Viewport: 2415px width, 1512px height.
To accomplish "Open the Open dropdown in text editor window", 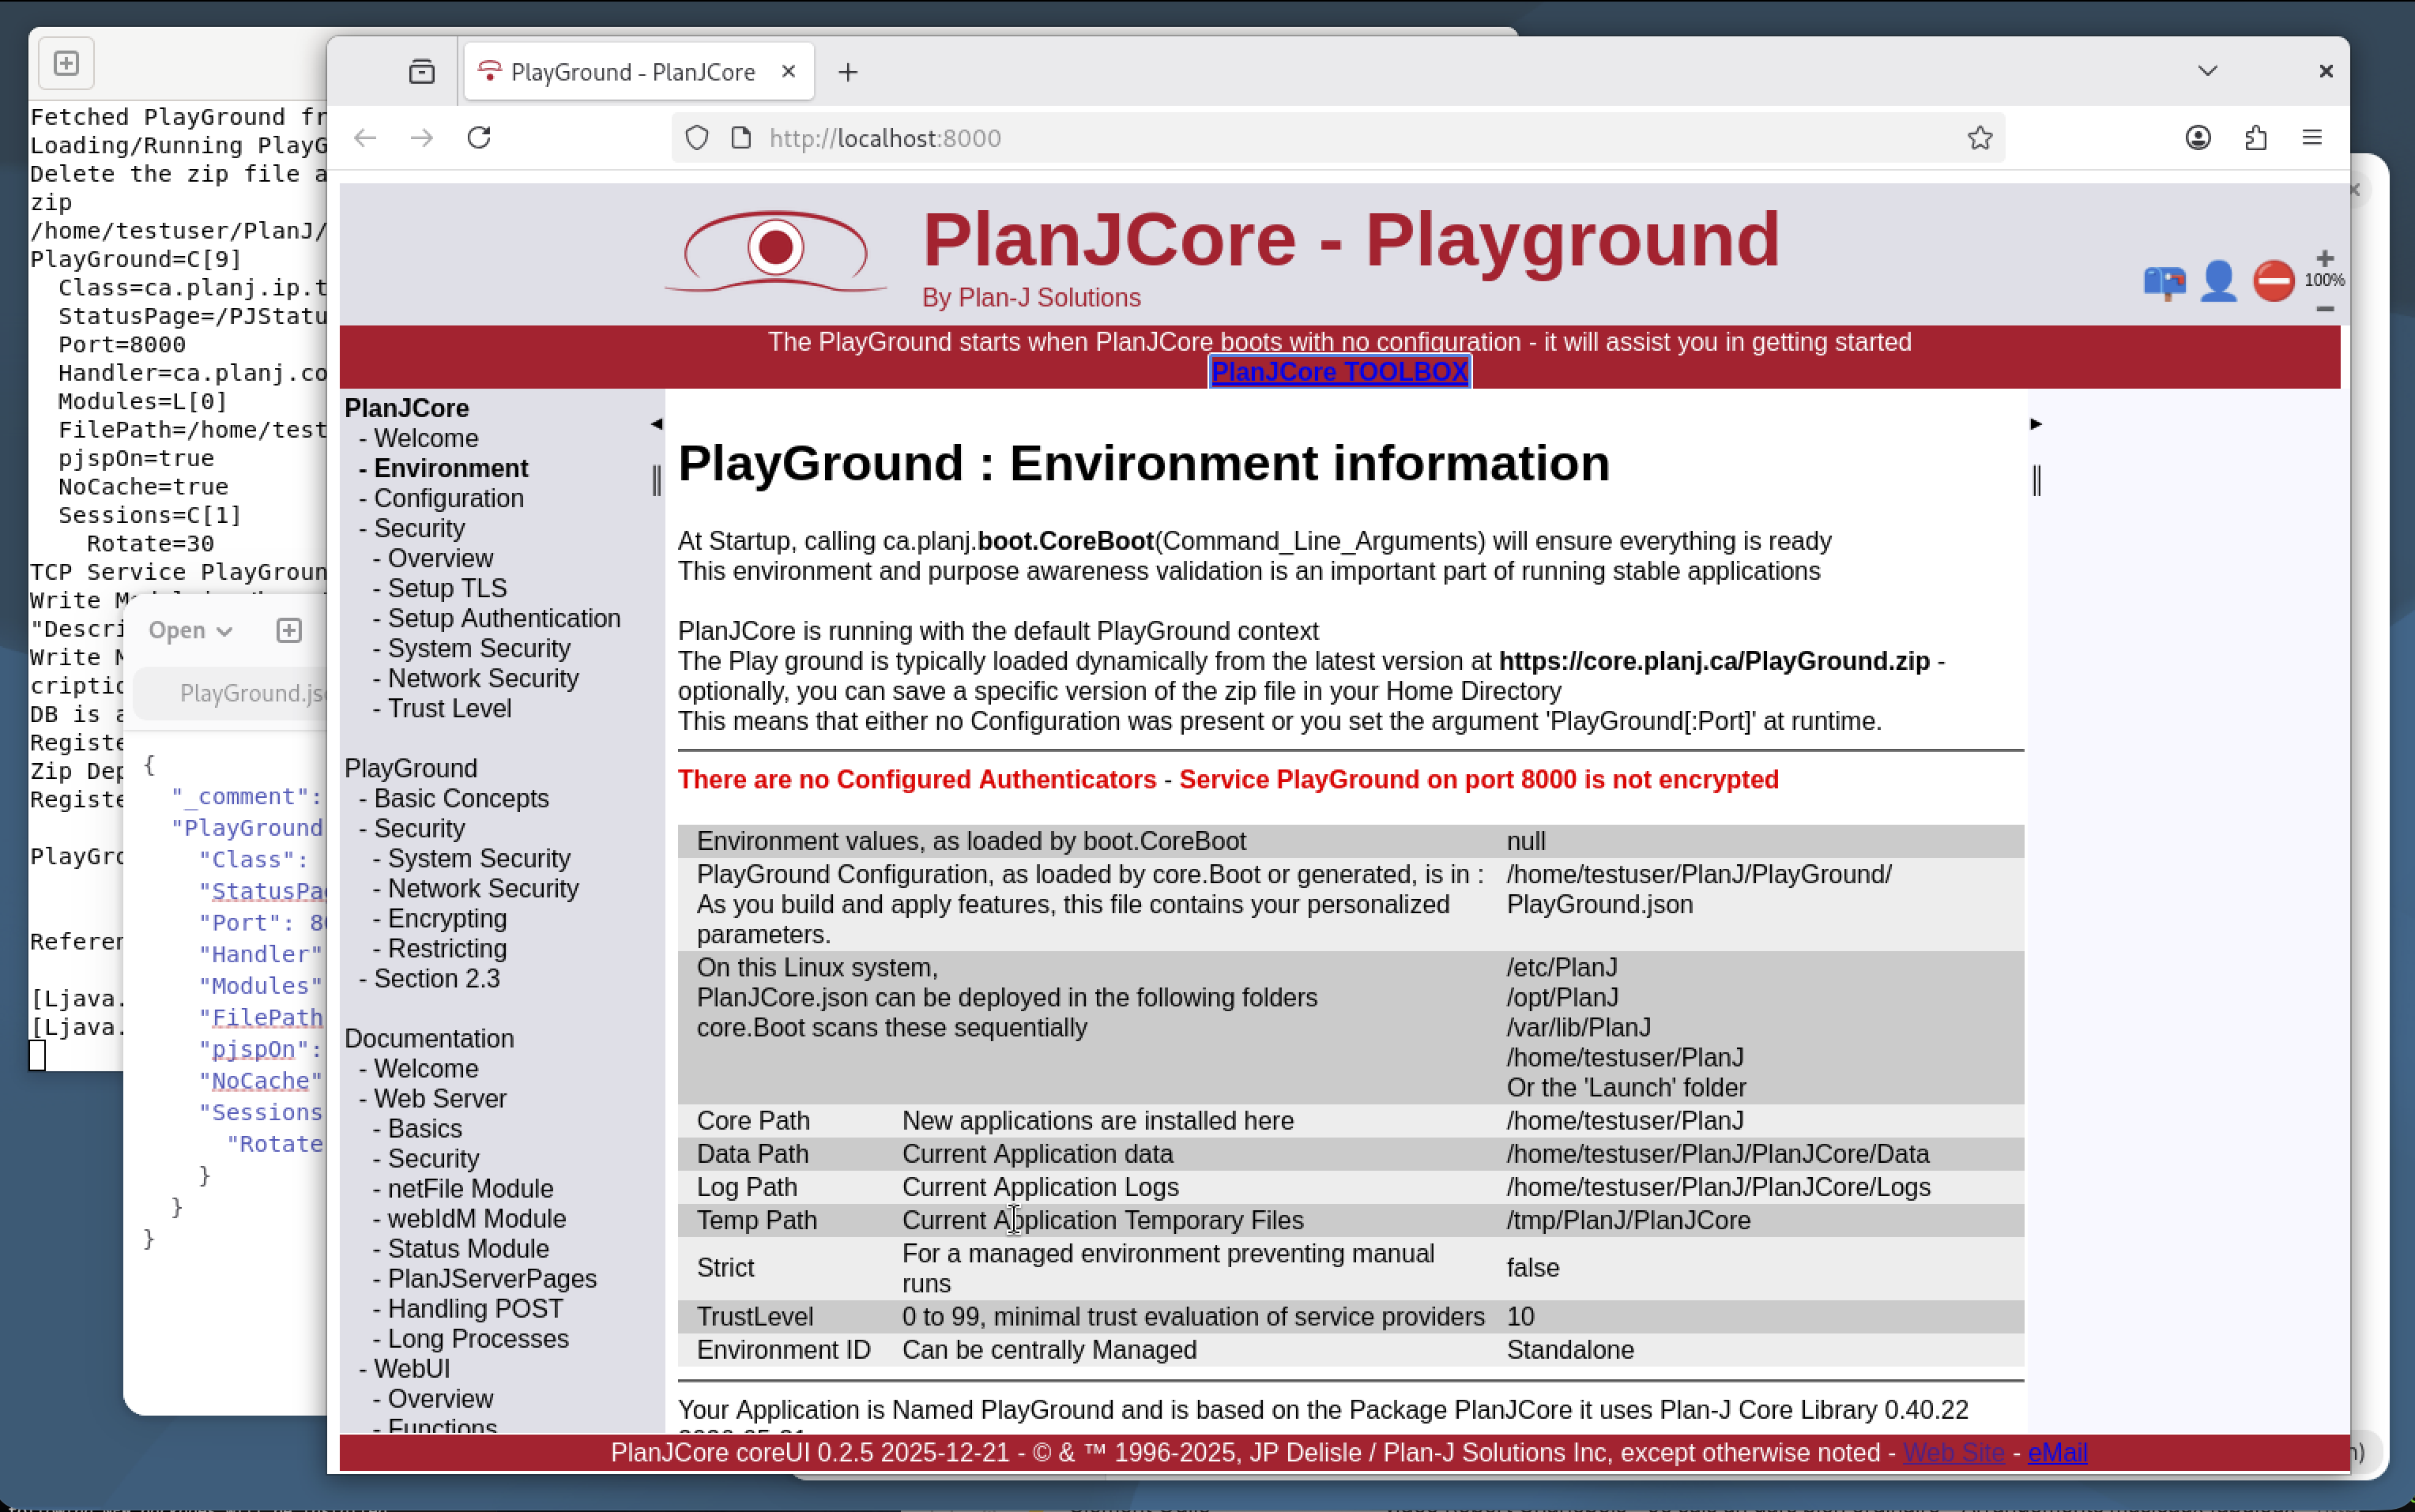I will 190,630.
